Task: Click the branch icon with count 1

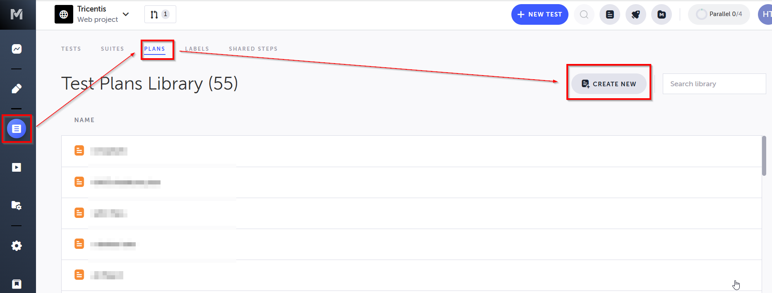Action: [x=160, y=14]
